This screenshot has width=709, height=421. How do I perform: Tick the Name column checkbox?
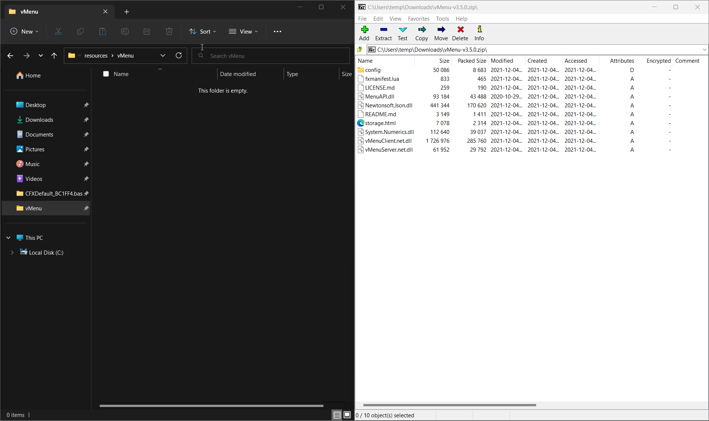pos(106,74)
